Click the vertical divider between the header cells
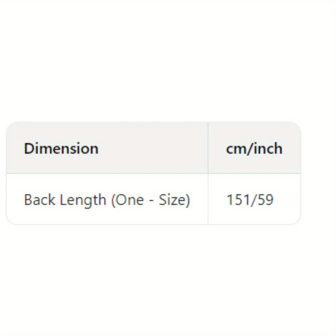 coord(208,148)
